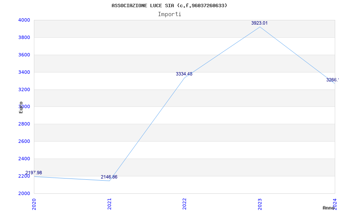Select the 3923.01 data label

pyautogui.click(x=259, y=23)
